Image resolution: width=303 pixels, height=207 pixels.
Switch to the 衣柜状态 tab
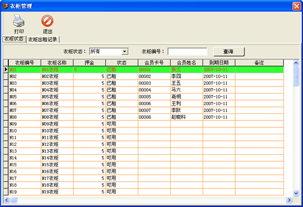[14, 39]
